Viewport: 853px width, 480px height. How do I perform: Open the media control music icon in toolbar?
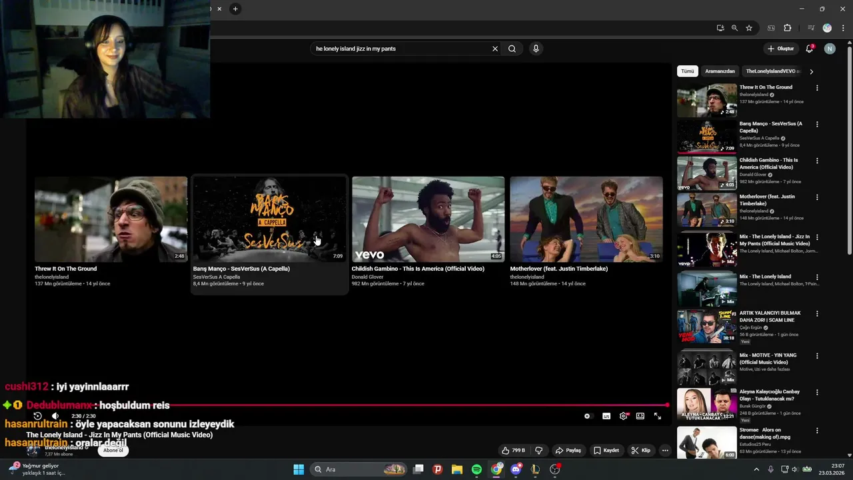click(811, 28)
